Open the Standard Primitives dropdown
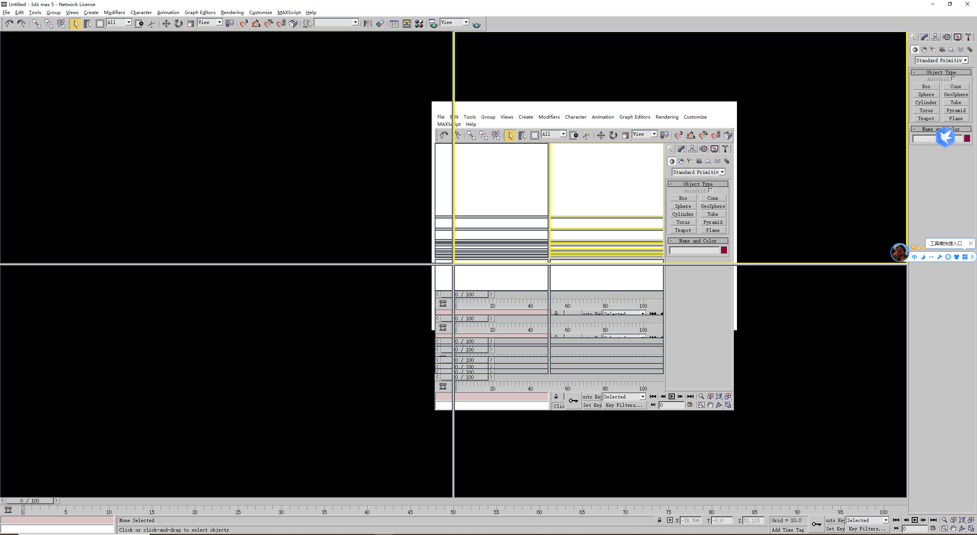 [940, 60]
